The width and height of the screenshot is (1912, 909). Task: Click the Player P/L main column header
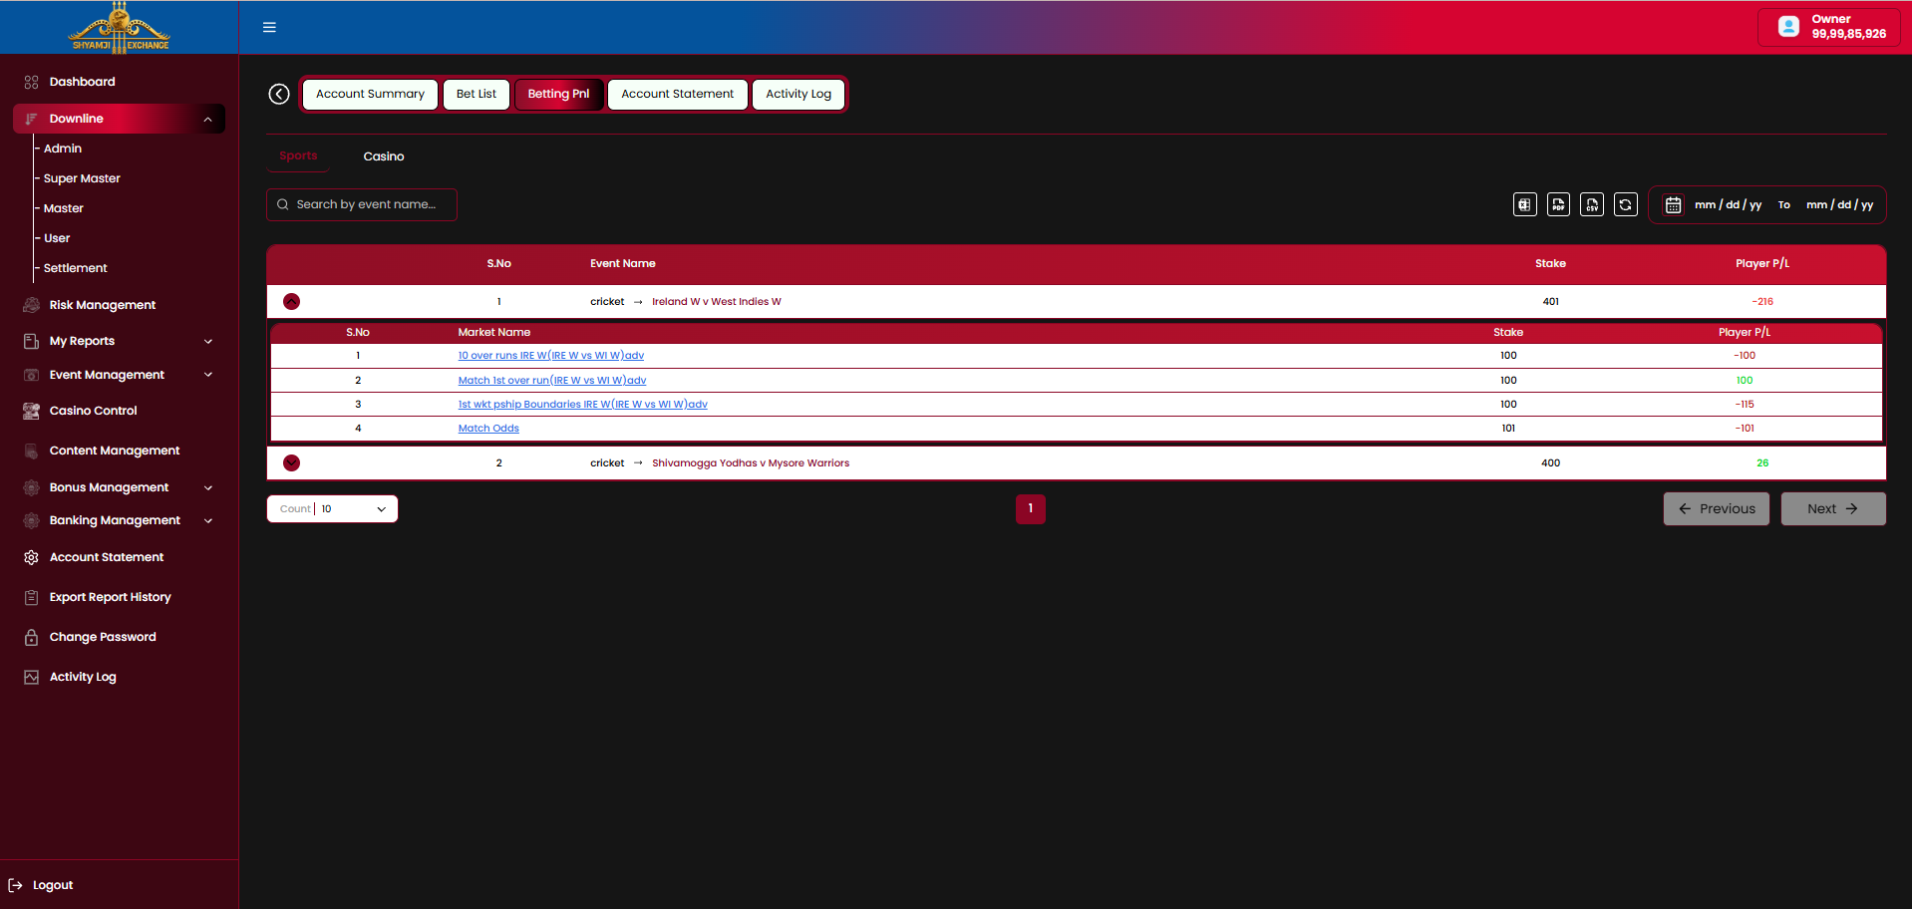coord(1762,263)
